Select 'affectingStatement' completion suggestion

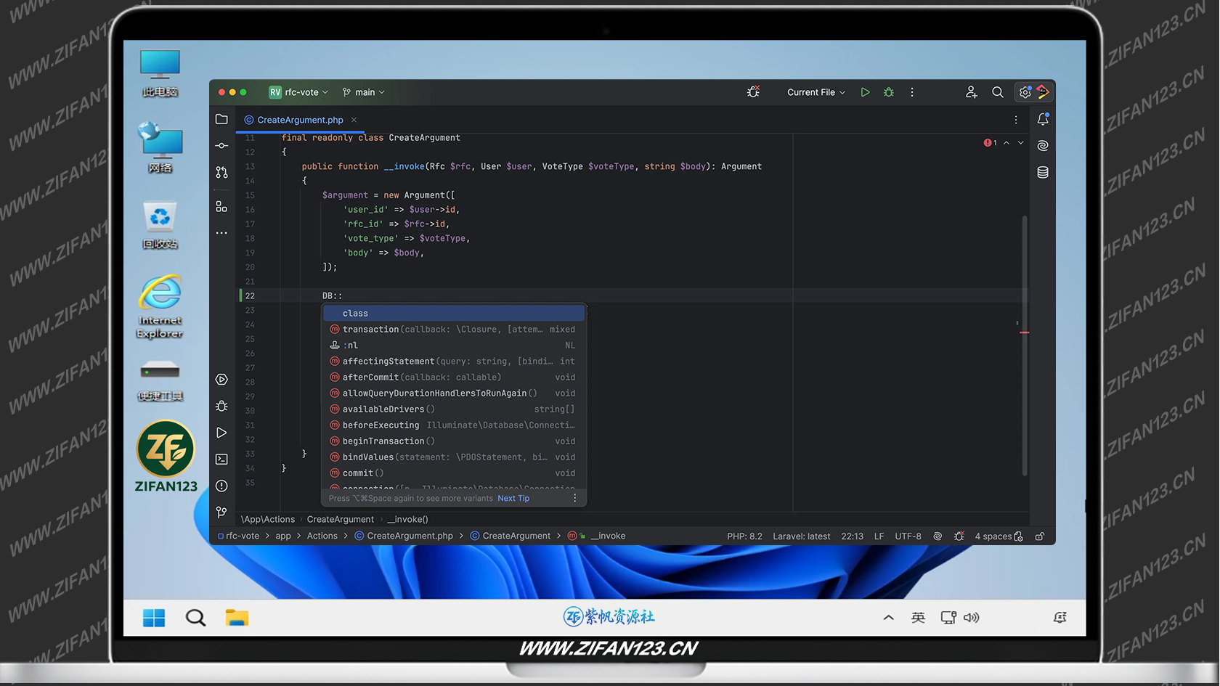tap(454, 361)
